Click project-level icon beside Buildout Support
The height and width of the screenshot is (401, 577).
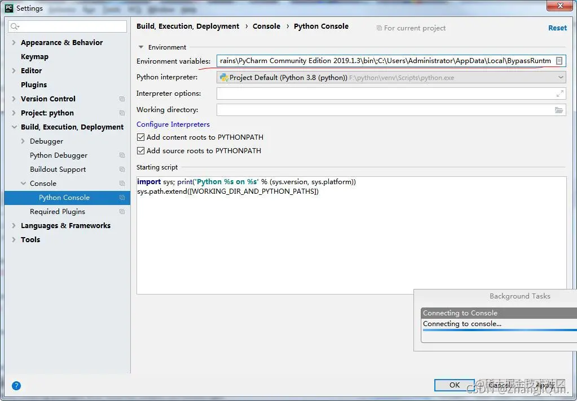pos(122,170)
